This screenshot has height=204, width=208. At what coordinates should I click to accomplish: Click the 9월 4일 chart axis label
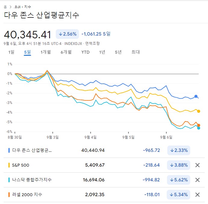91,137
